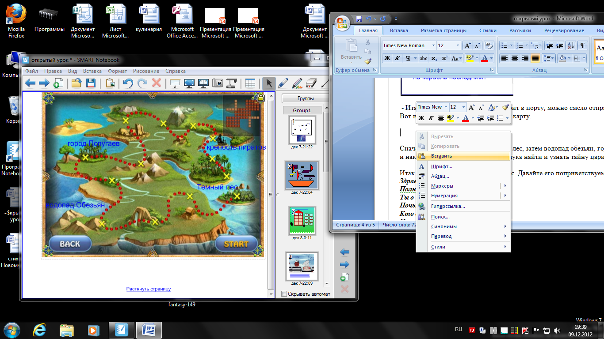
Task: Click the Группы button in page sorter
Action: 306,98
